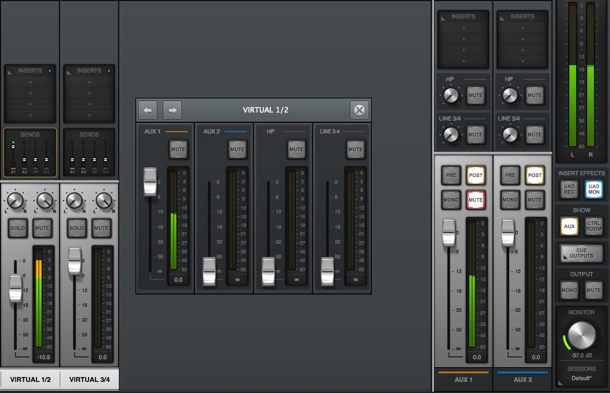Screen dimensions: 610x393
Task: Click the AUX 2 LINE 3/4 send knob
Action: coord(510,134)
